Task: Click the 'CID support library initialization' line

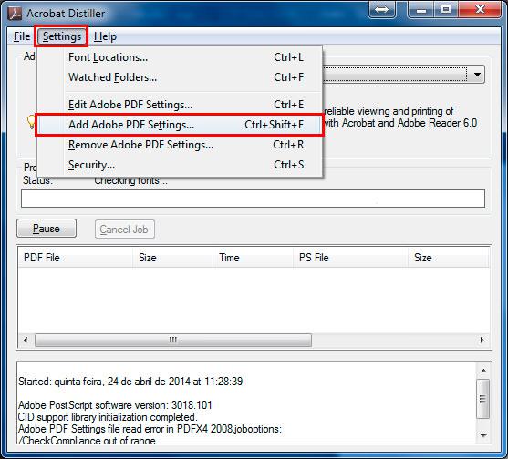Action: (108, 417)
